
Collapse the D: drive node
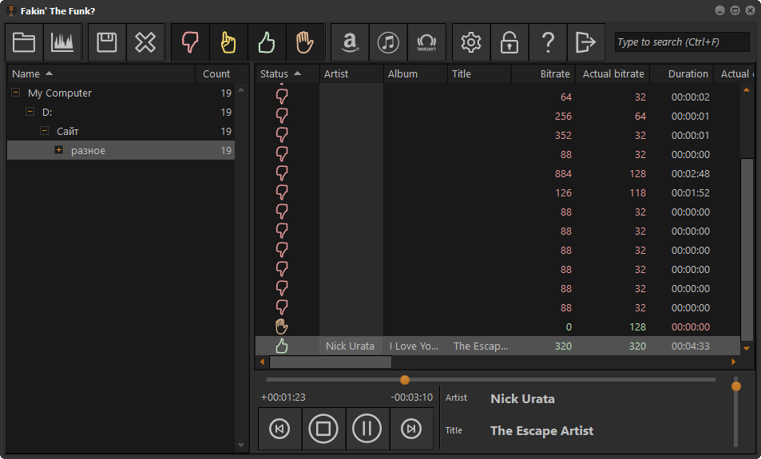30,112
